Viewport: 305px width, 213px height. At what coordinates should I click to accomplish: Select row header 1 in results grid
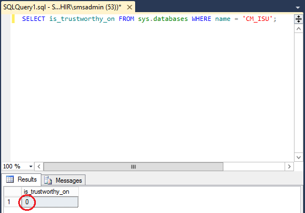coord(13,202)
